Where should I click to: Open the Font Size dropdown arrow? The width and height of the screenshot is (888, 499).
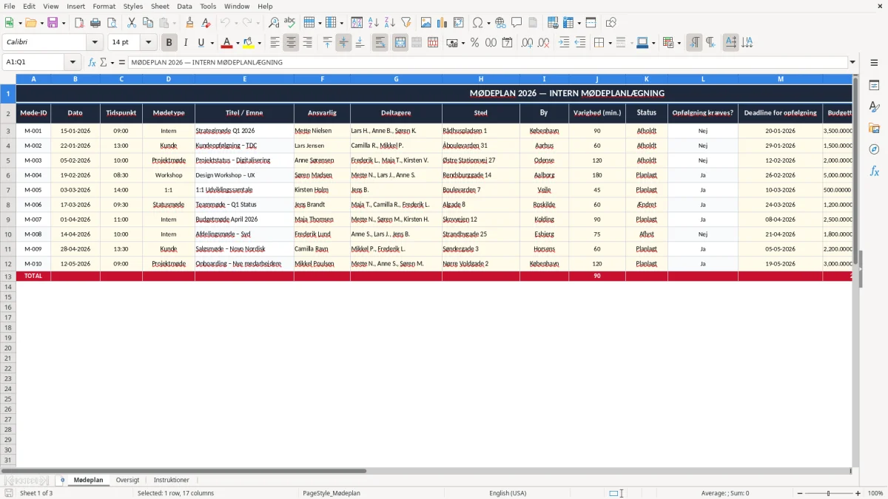click(149, 43)
